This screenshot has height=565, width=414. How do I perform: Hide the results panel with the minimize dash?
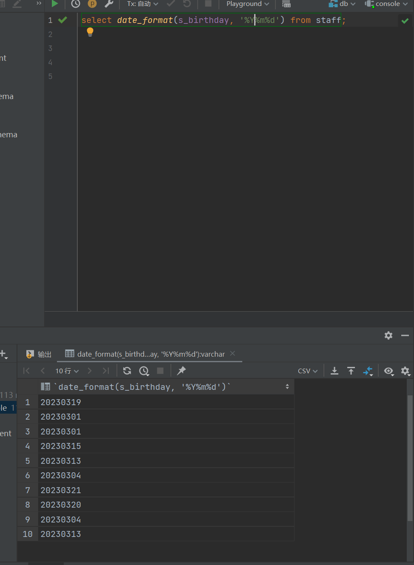[x=405, y=335]
